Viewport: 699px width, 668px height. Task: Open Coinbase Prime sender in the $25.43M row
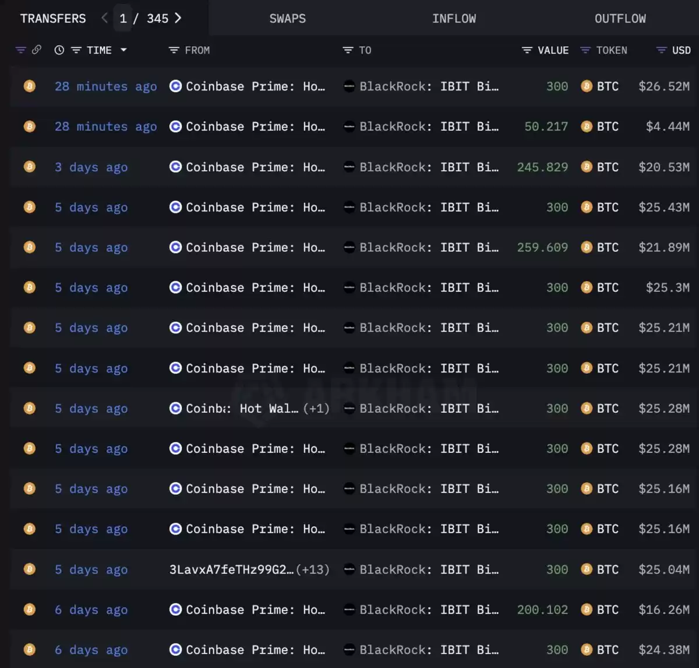[x=256, y=208]
